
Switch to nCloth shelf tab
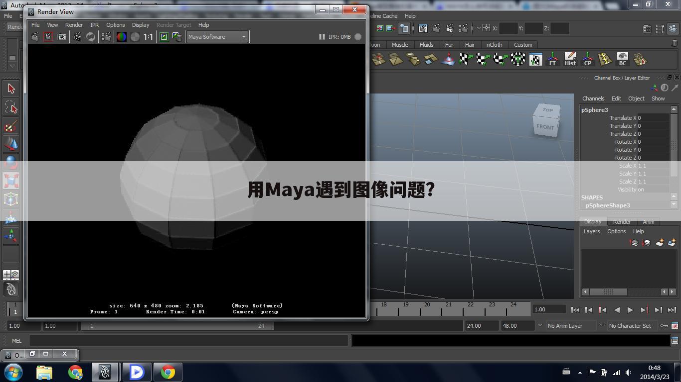click(495, 45)
